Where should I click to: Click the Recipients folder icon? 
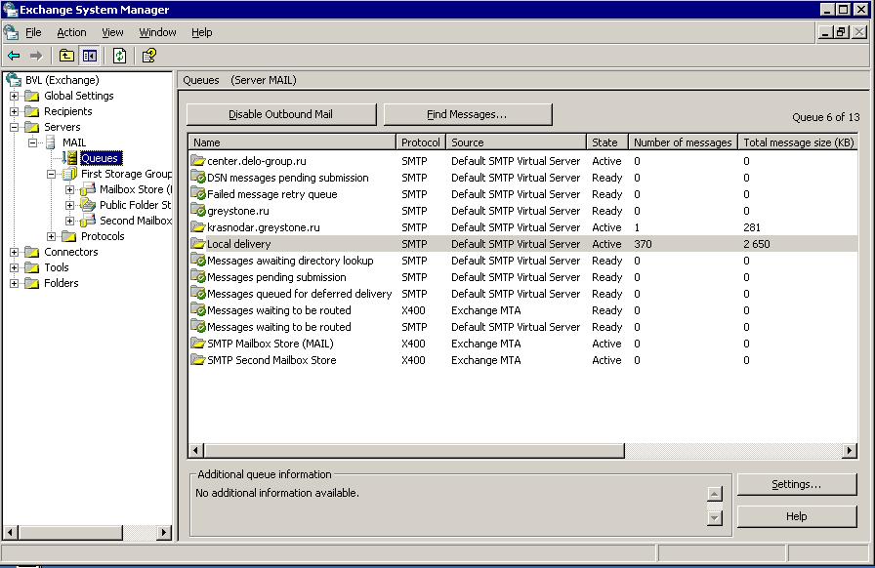[32, 111]
